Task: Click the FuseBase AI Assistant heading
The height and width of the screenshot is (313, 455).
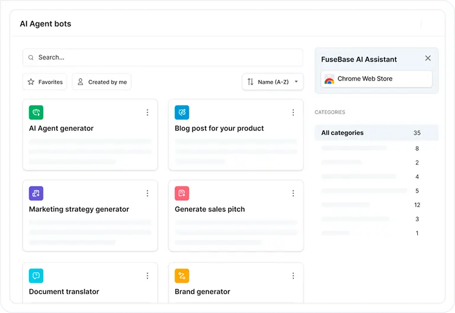Action: point(359,59)
